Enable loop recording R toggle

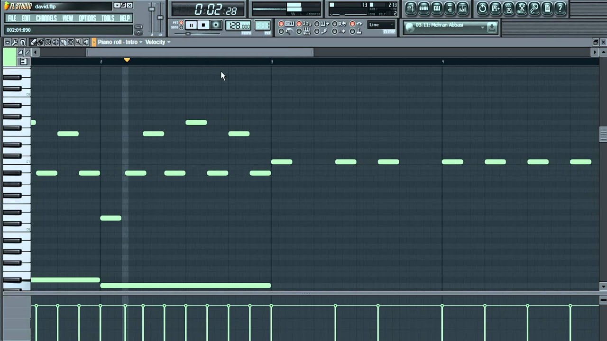[339, 24]
